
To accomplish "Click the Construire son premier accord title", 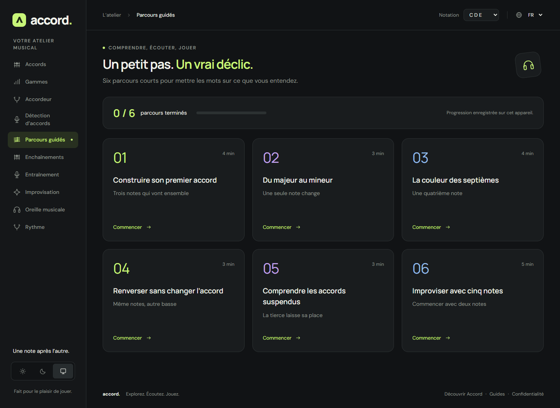I will click(x=165, y=180).
